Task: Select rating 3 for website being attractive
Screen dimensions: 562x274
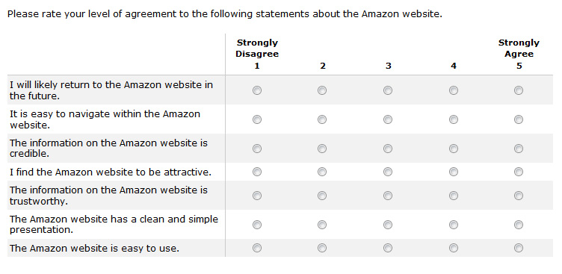Action: pos(387,172)
